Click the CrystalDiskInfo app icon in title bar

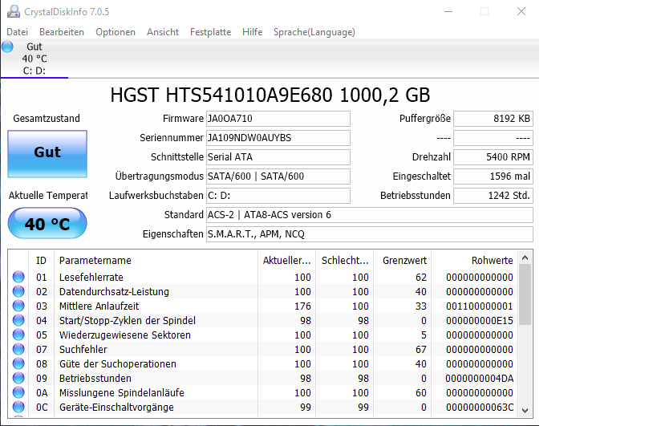(x=14, y=12)
